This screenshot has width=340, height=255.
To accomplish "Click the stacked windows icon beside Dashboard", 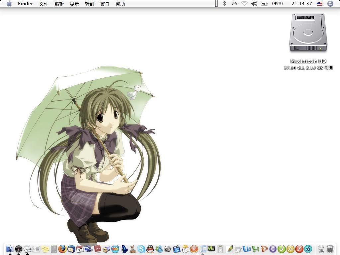I will [x=28, y=249].
